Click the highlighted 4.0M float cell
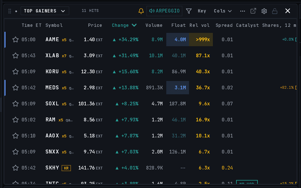The width and height of the screenshot is (301, 188). pos(178,40)
